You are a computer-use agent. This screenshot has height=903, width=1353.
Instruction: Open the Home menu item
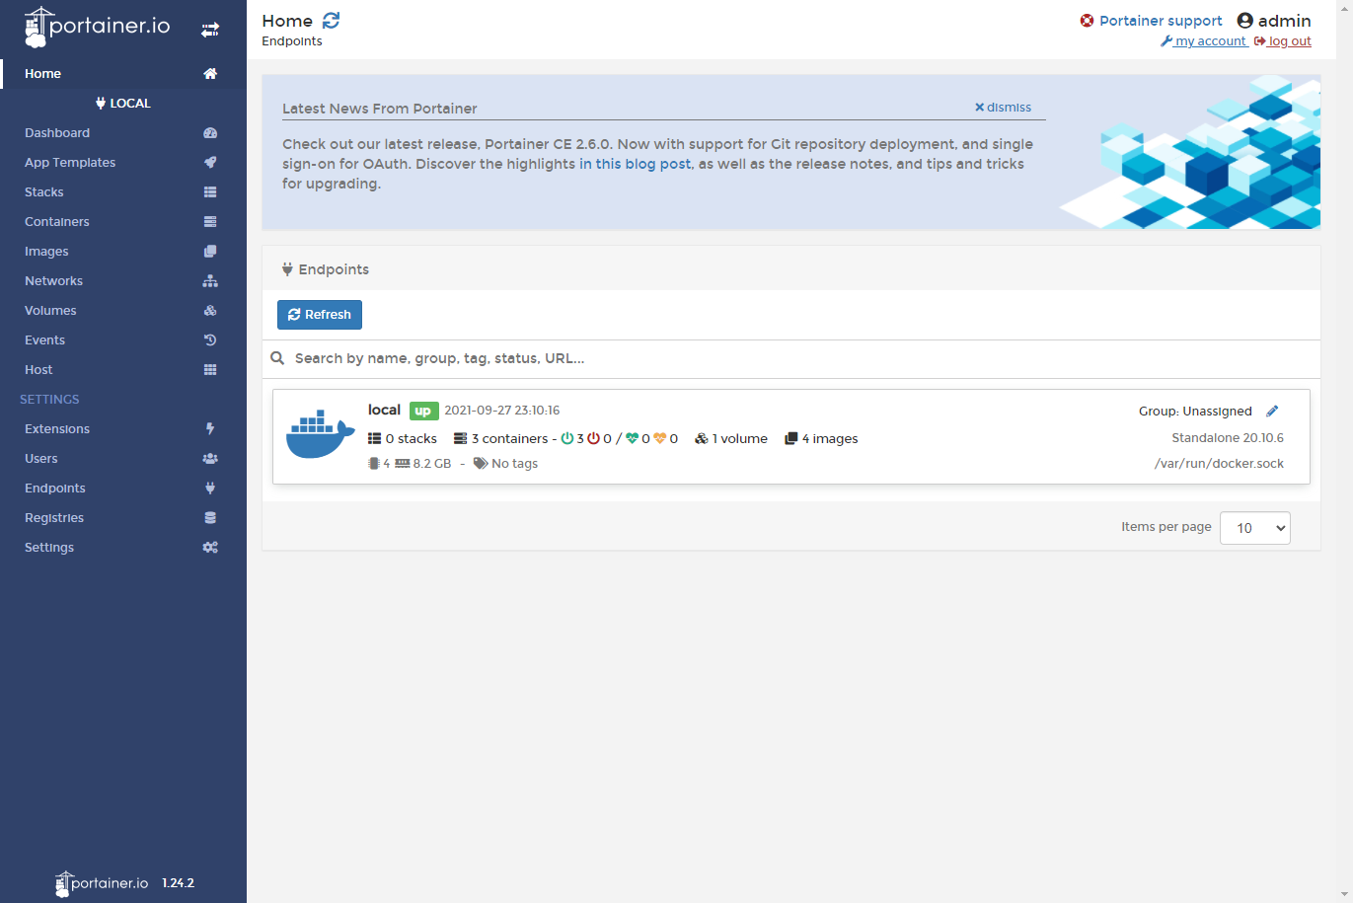click(x=43, y=74)
